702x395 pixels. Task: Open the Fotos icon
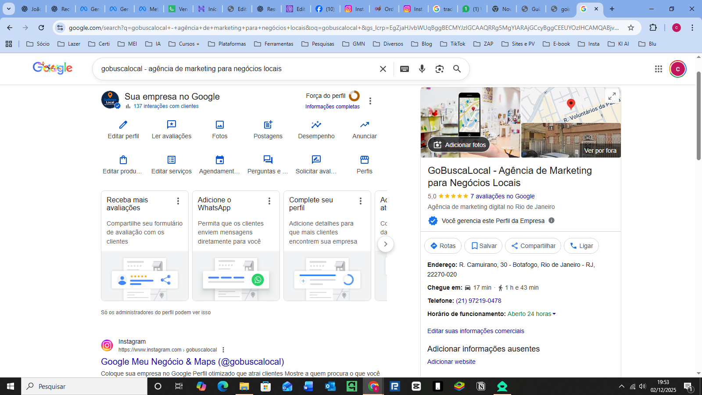click(x=220, y=125)
